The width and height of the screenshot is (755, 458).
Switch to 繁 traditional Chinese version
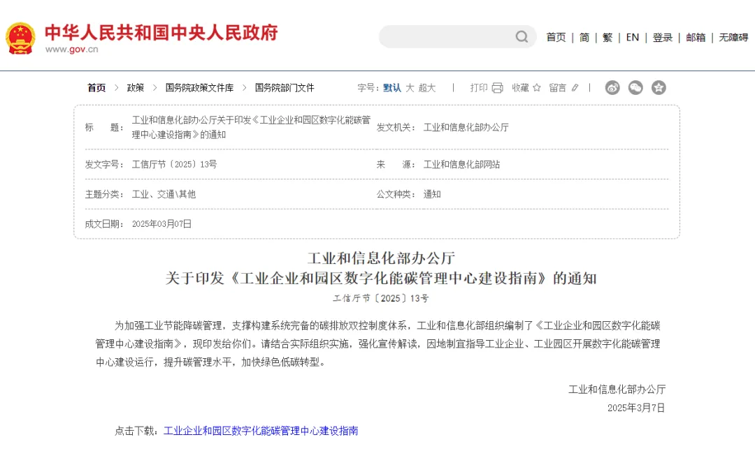tap(607, 38)
